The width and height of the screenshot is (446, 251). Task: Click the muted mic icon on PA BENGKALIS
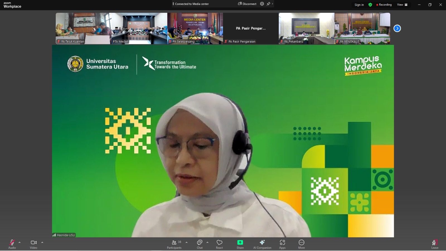click(x=337, y=42)
